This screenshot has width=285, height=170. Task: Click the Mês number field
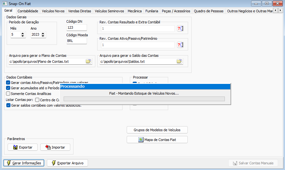pyautogui.click(x=16, y=34)
